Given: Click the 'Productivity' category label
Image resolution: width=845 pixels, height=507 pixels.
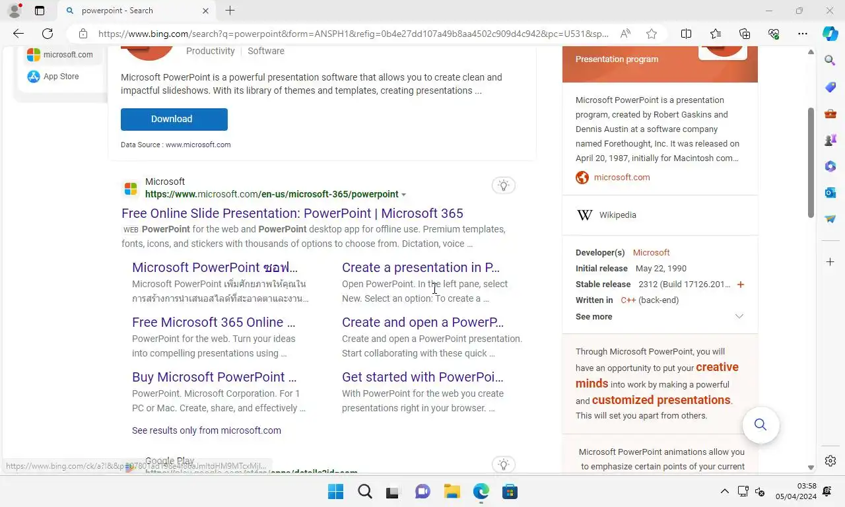Looking at the screenshot, I should pos(211,51).
